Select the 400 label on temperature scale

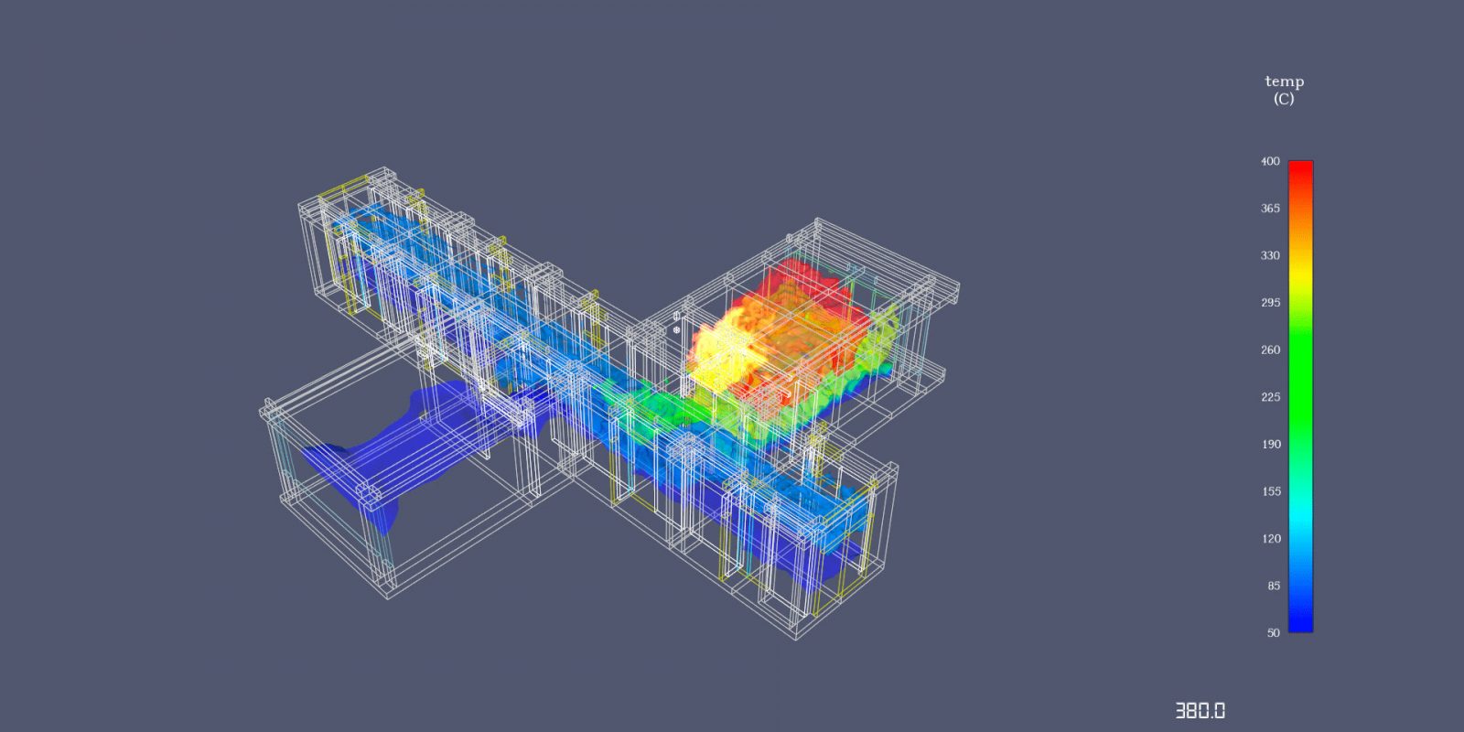[1270, 161]
